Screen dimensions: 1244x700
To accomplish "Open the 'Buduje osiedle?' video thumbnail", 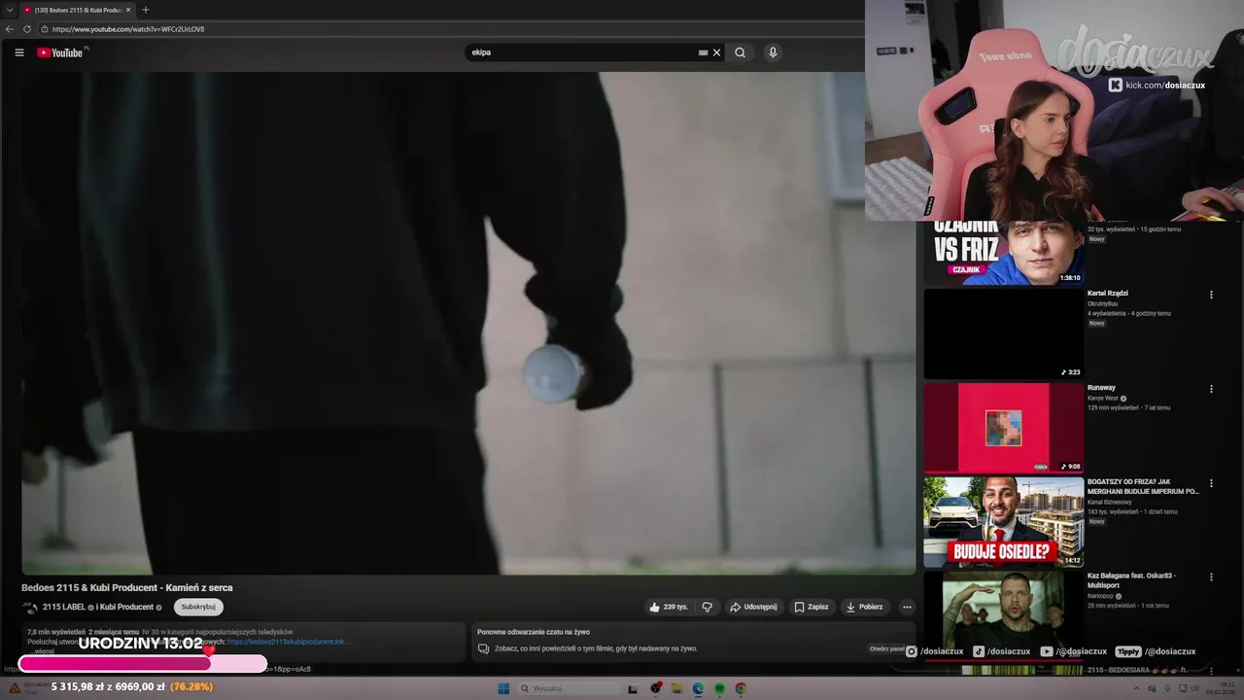I will [x=1003, y=522].
